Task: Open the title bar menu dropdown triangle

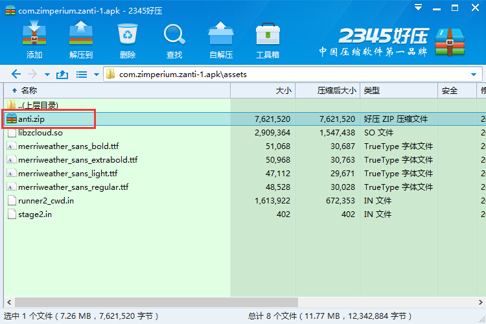Action: [x=418, y=7]
